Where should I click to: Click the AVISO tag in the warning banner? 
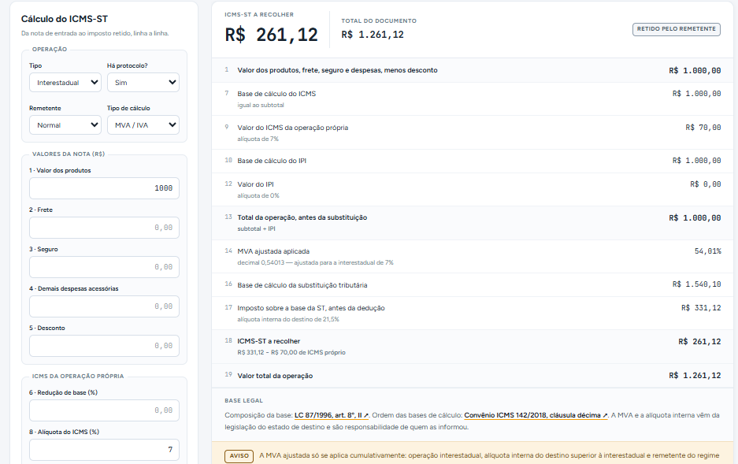tap(239, 456)
